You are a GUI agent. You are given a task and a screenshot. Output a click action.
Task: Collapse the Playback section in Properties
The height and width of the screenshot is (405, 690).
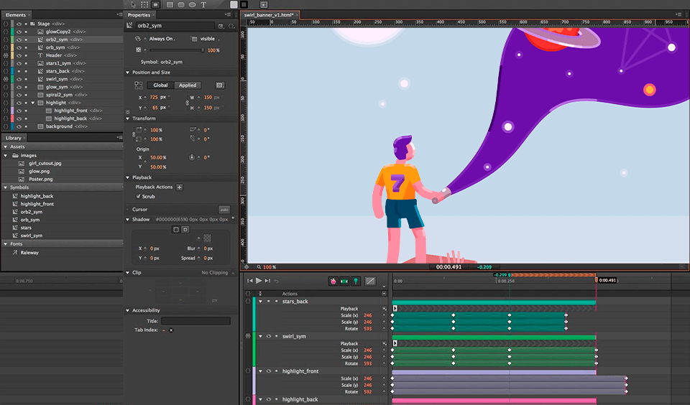(x=128, y=177)
